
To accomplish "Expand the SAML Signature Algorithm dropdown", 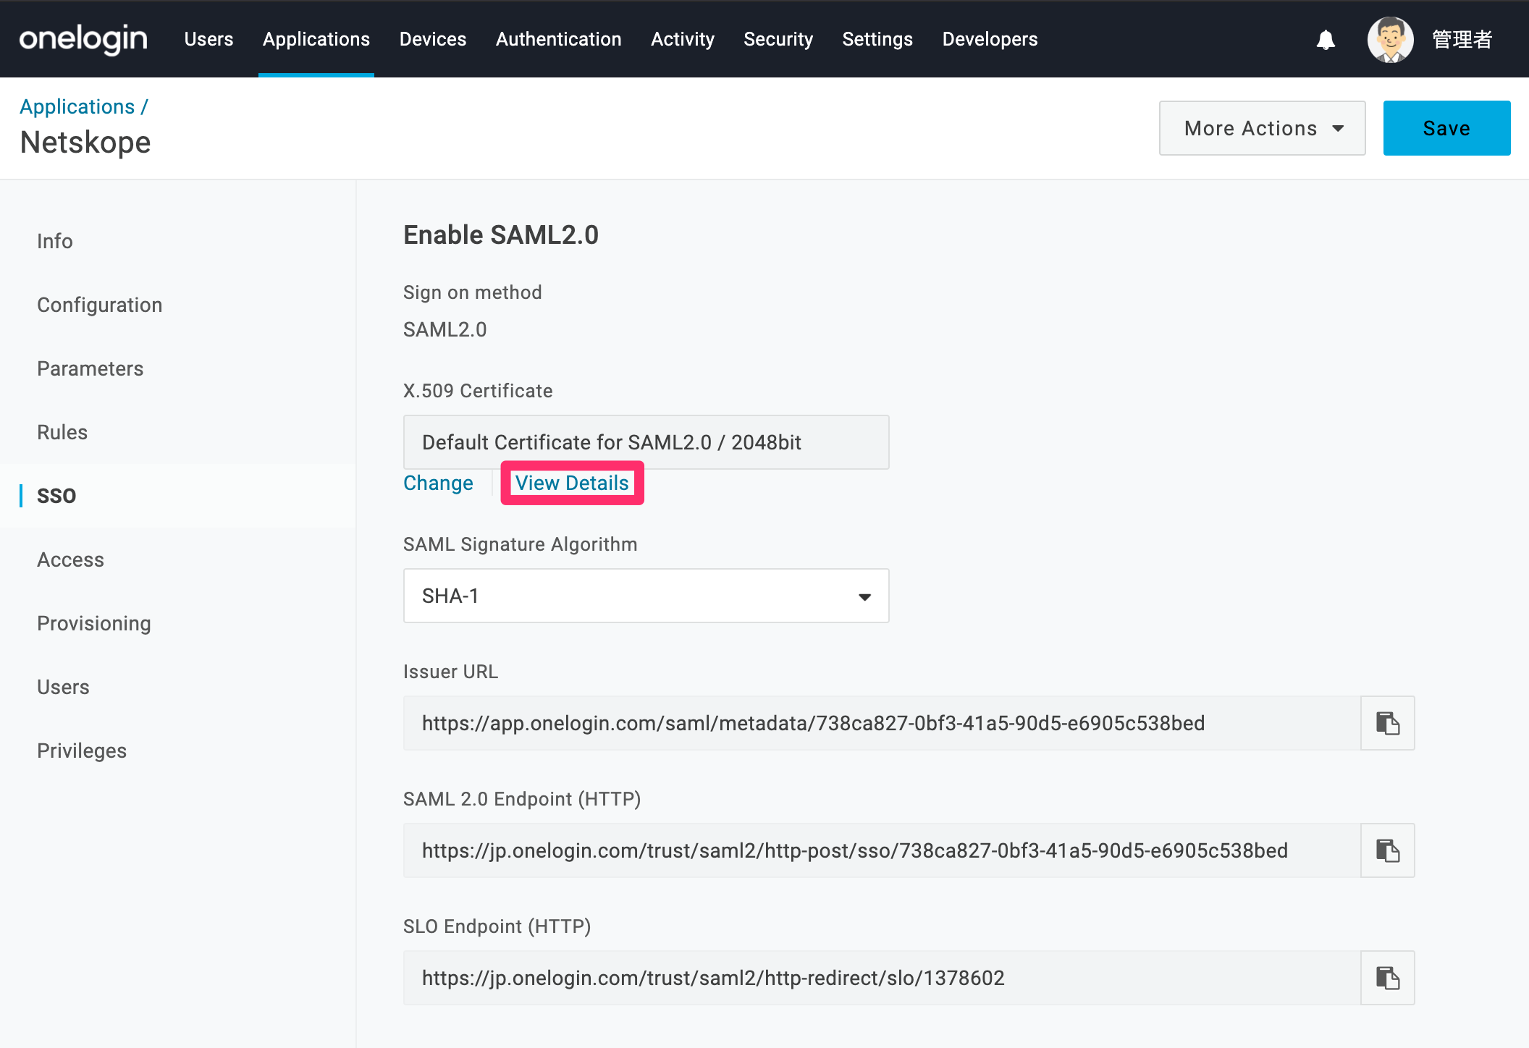I will coord(646,596).
